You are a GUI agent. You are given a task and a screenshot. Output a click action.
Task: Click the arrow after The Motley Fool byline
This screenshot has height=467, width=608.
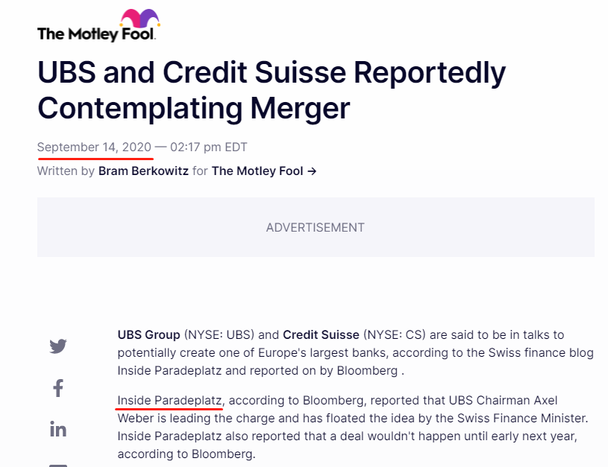[x=312, y=171]
